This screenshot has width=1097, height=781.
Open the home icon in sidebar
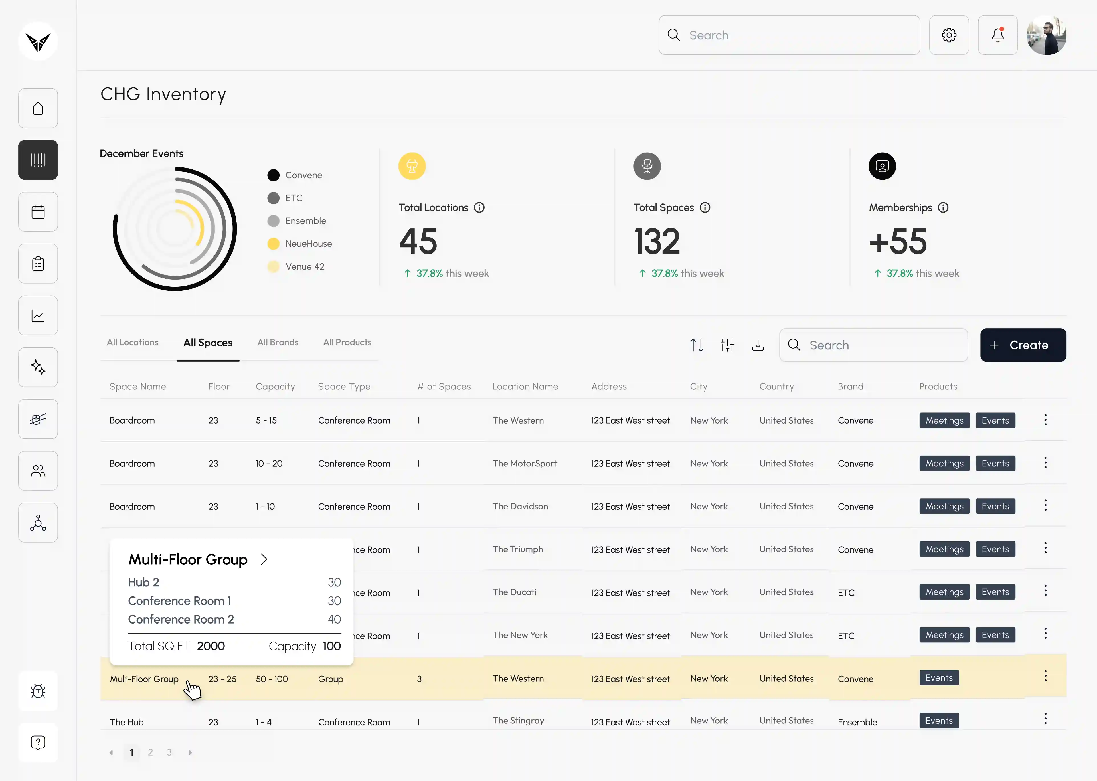38,108
